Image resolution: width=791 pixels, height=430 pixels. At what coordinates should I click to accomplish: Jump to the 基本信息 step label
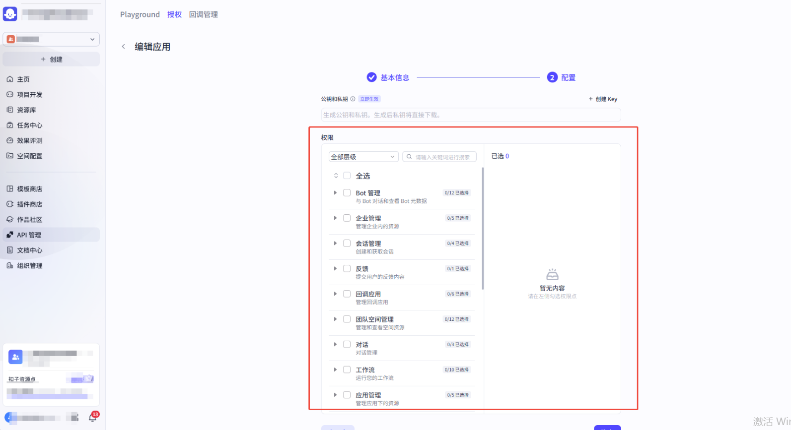tap(395, 78)
